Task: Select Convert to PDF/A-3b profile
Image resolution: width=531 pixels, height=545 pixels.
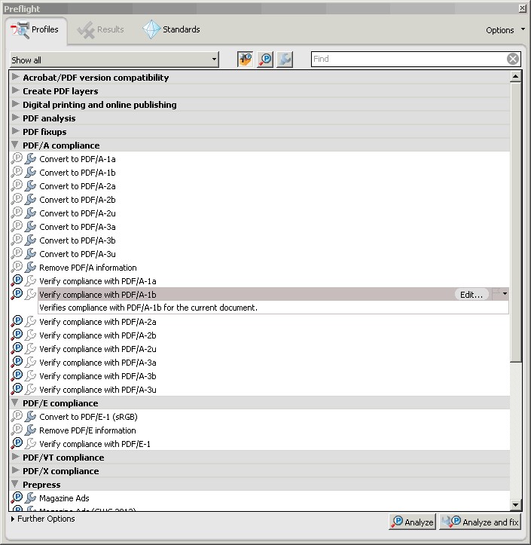Action: pos(78,240)
